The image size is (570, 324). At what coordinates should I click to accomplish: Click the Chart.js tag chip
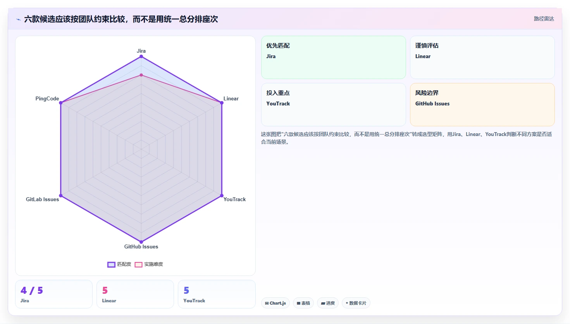click(276, 303)
